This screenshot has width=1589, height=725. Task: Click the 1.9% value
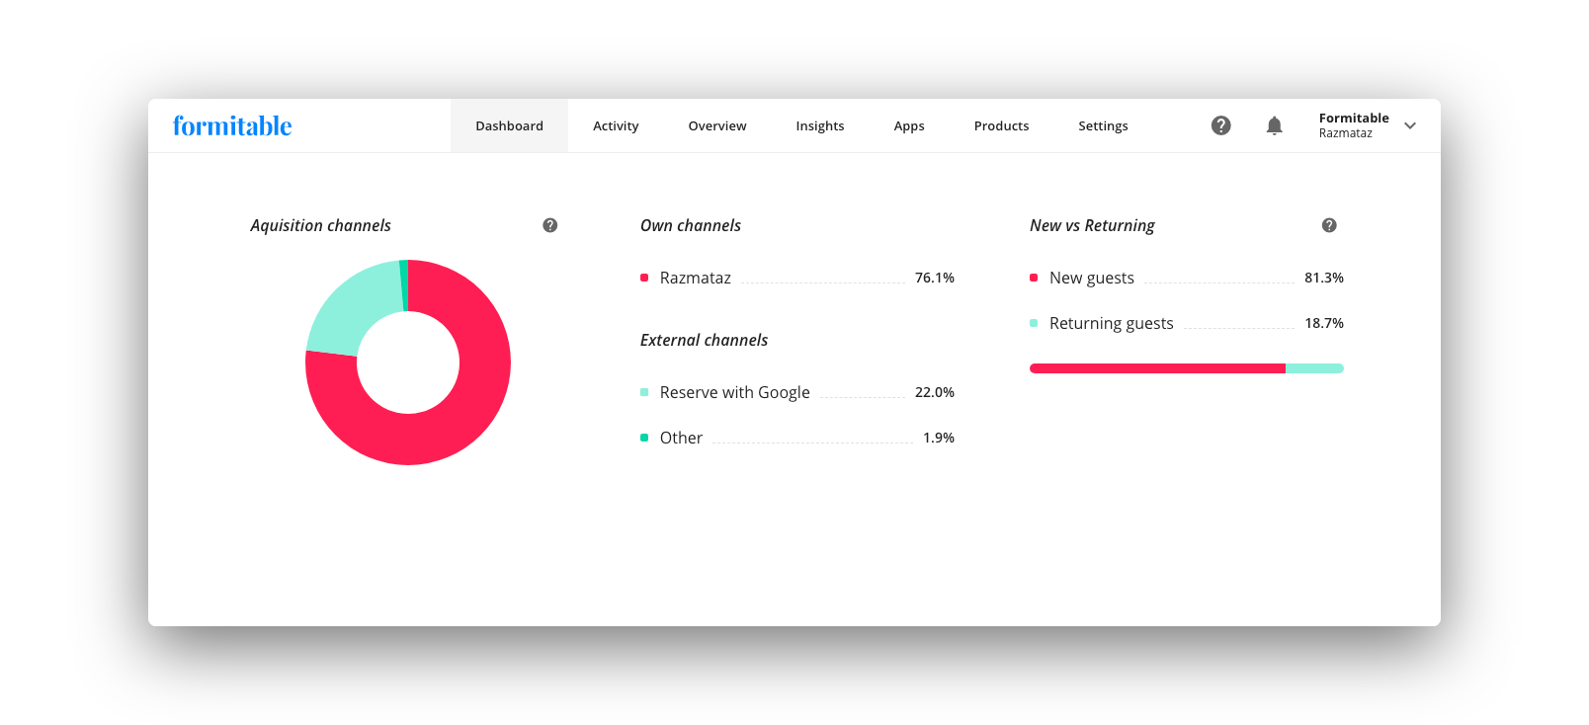[939, 438]
